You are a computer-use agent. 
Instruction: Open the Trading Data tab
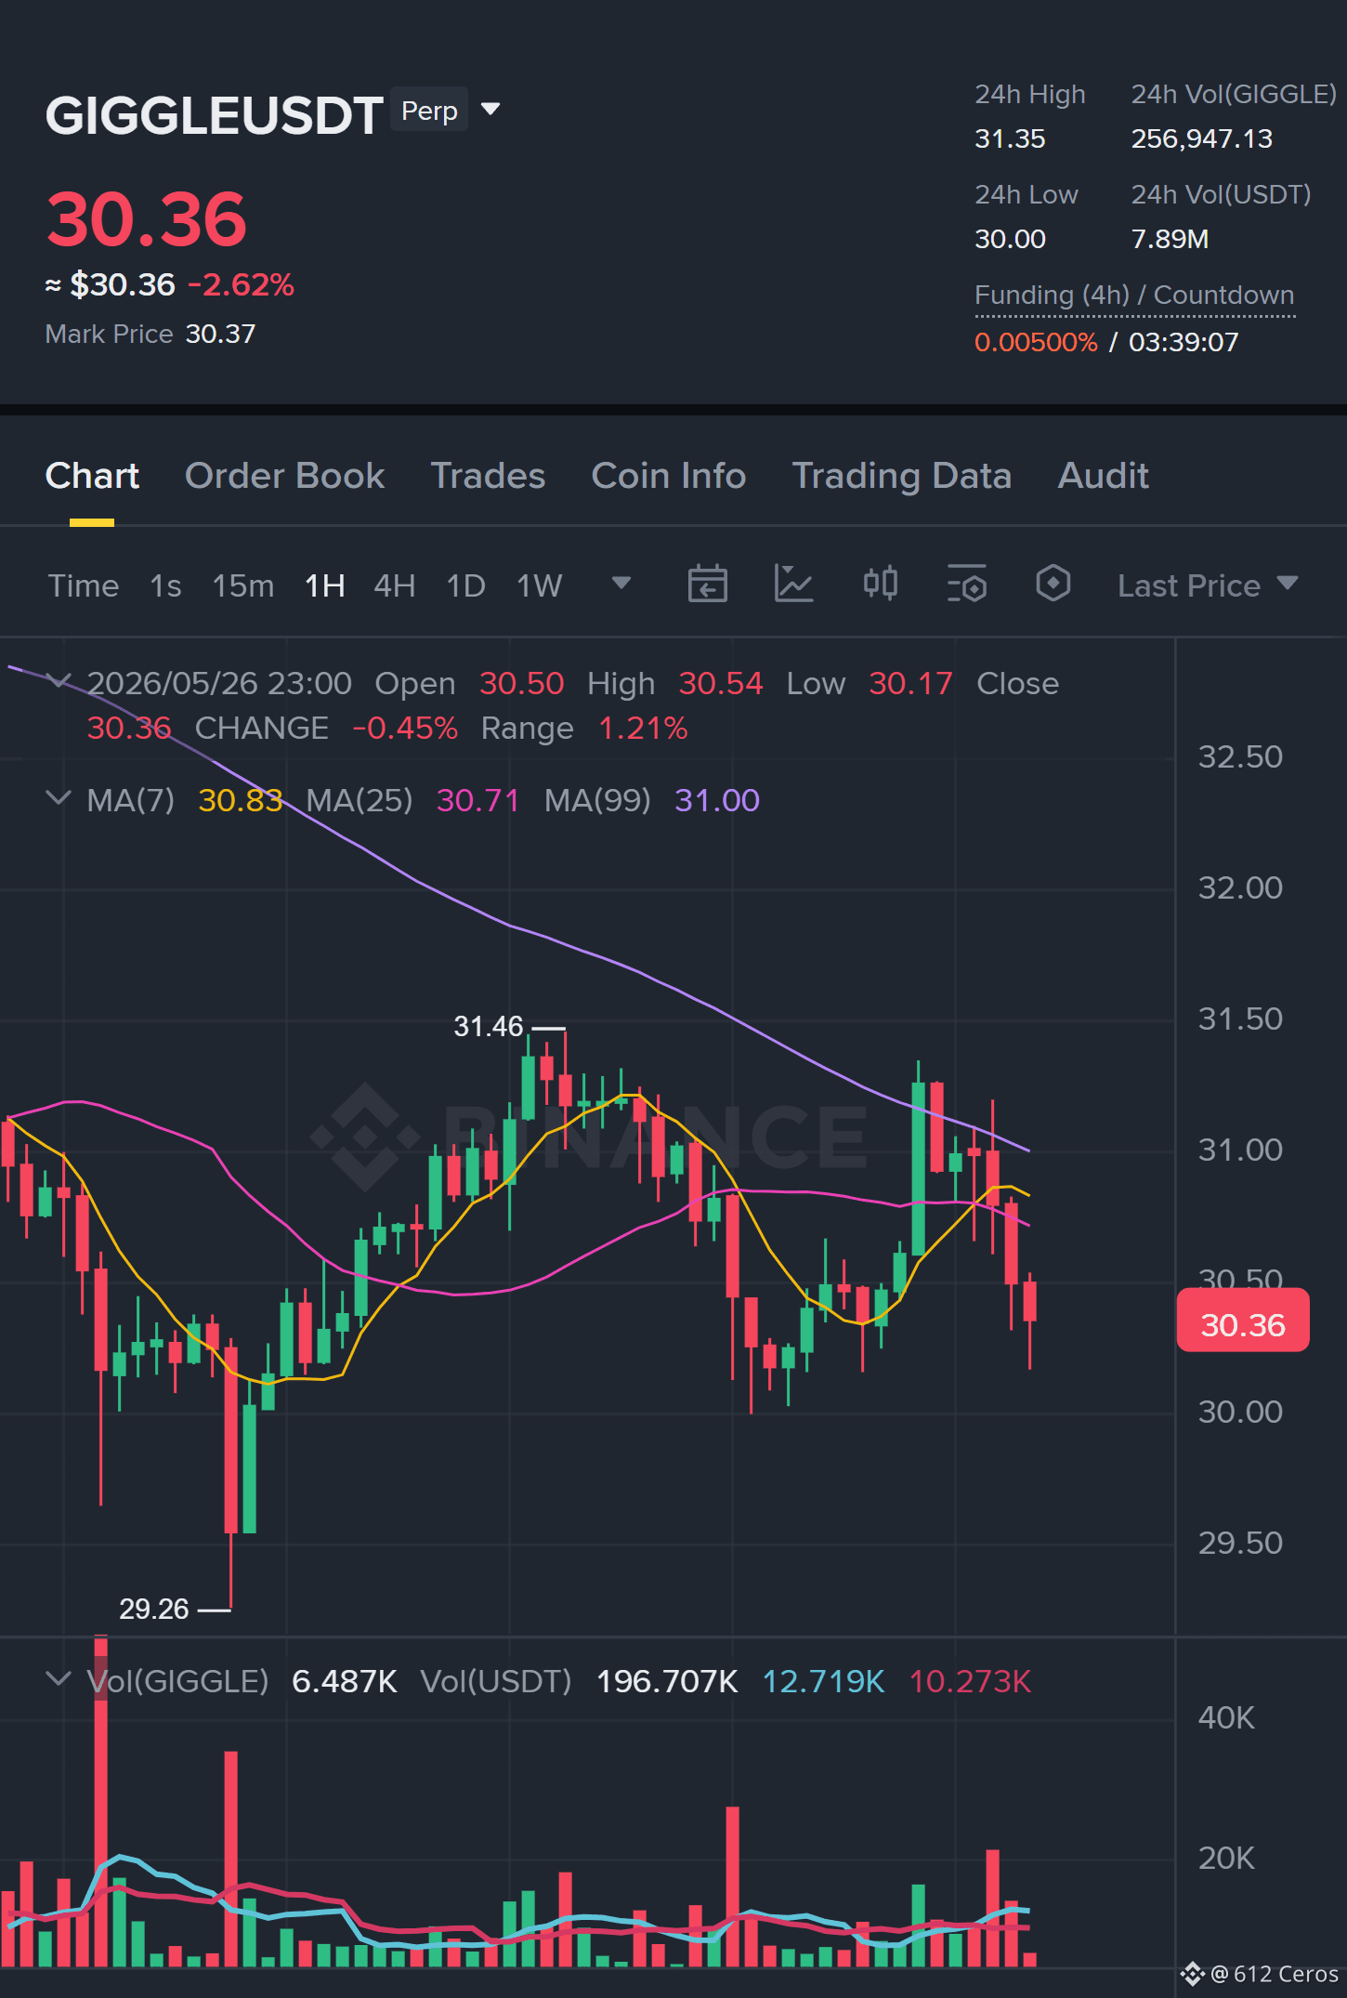click(901, 476)
